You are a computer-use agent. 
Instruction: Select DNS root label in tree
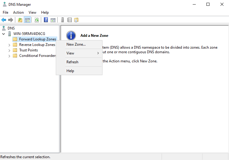point(11,28)
